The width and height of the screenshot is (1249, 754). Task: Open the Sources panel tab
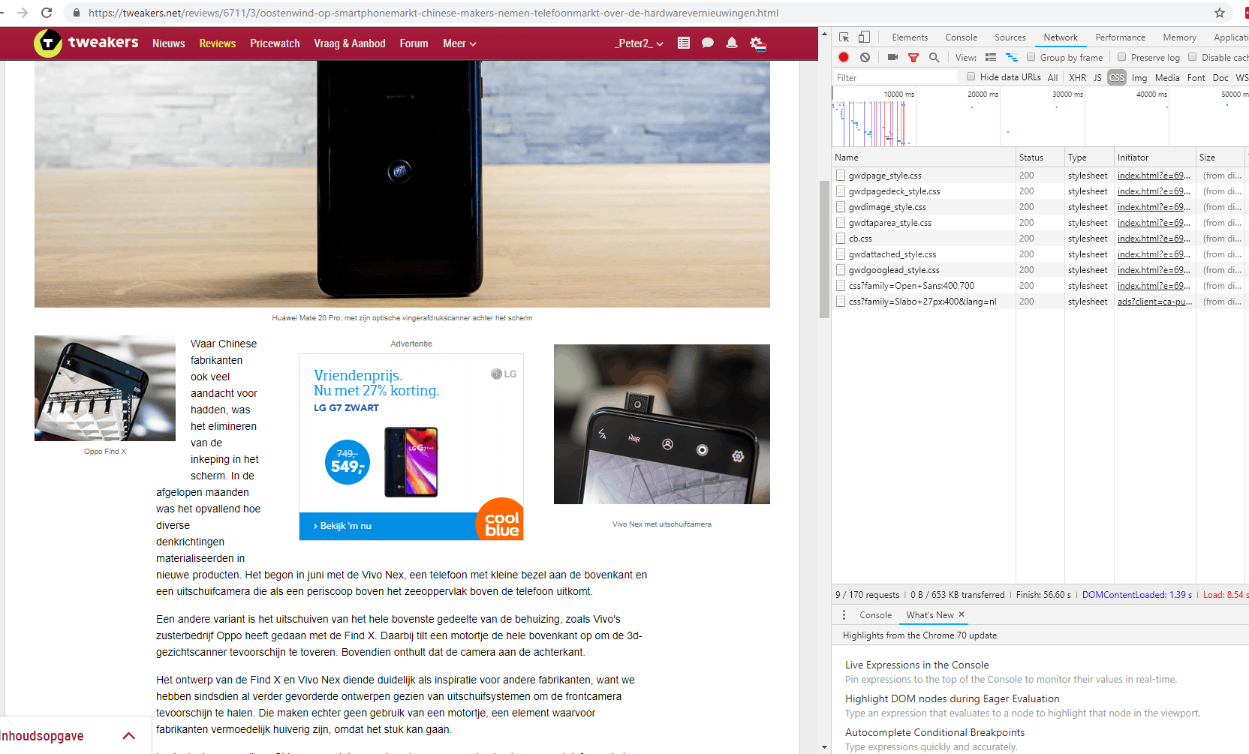pos(1010,38)
